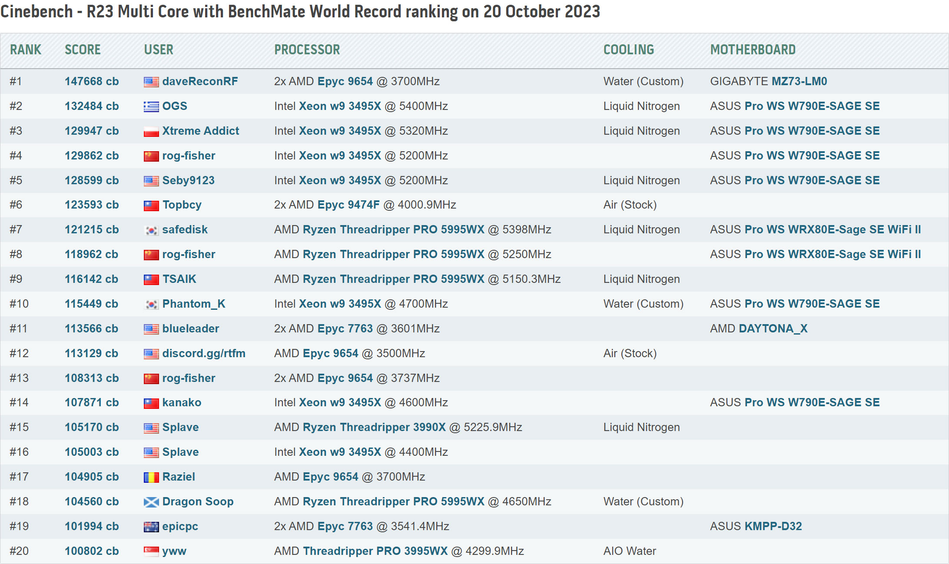Image resolution: width=949 pixels, height=564 pixels.
Task: Open TSAIK user profile
Action: tap(179, 279)
